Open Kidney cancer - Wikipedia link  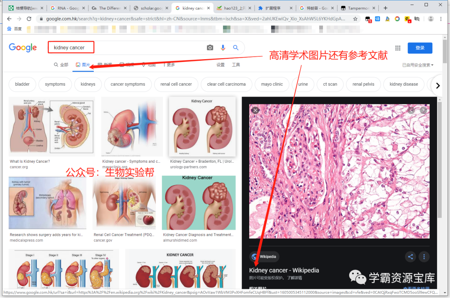[x=284, y=270]
